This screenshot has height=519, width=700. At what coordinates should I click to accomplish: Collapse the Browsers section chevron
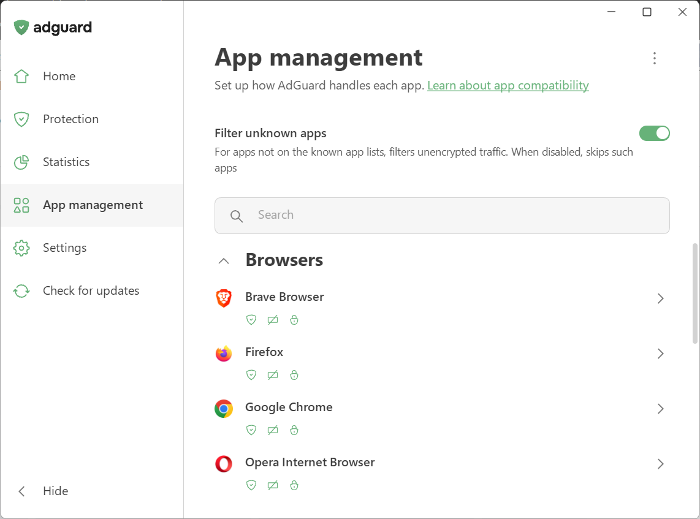(x=224, y=261)
